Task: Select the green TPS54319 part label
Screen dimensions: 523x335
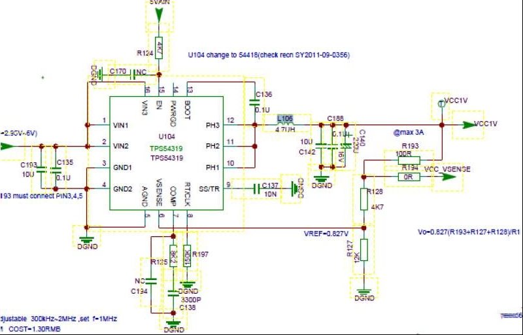Action: (x=166, y=149)
